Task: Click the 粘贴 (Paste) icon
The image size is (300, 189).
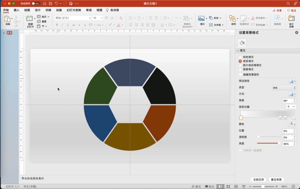Action: click(x=7, y=19)
